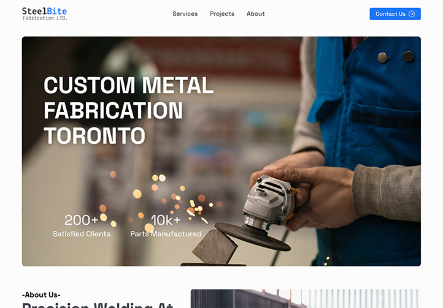Screen dimensions: 443x308
Task: Click the metal block being ground
Action: 215,246
